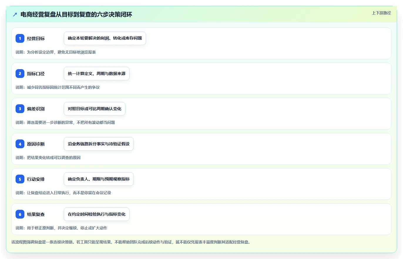The image size is (403, 259).
Task: Click the 确定本轮要解决的利润、转化或库存问题 box
Action: pos(105,38)
